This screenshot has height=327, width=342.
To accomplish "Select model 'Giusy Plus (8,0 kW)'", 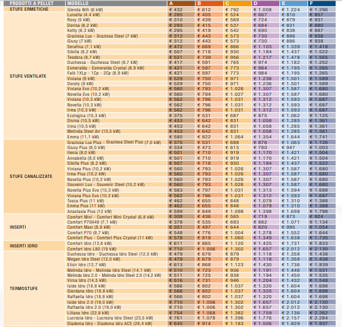I will coord(86,148).
